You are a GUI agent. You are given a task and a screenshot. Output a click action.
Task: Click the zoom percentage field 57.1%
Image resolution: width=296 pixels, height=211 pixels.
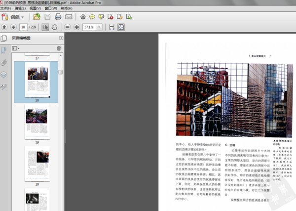[x=89, y=27]
